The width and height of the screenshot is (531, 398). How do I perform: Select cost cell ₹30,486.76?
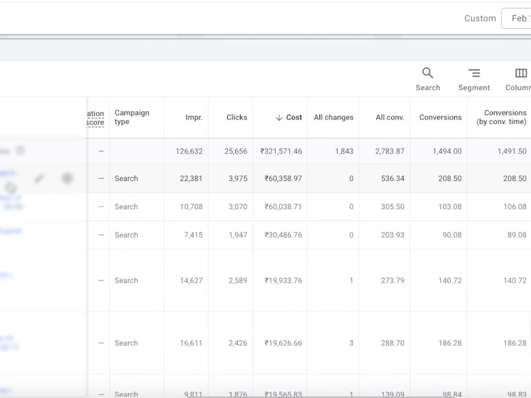283,235
